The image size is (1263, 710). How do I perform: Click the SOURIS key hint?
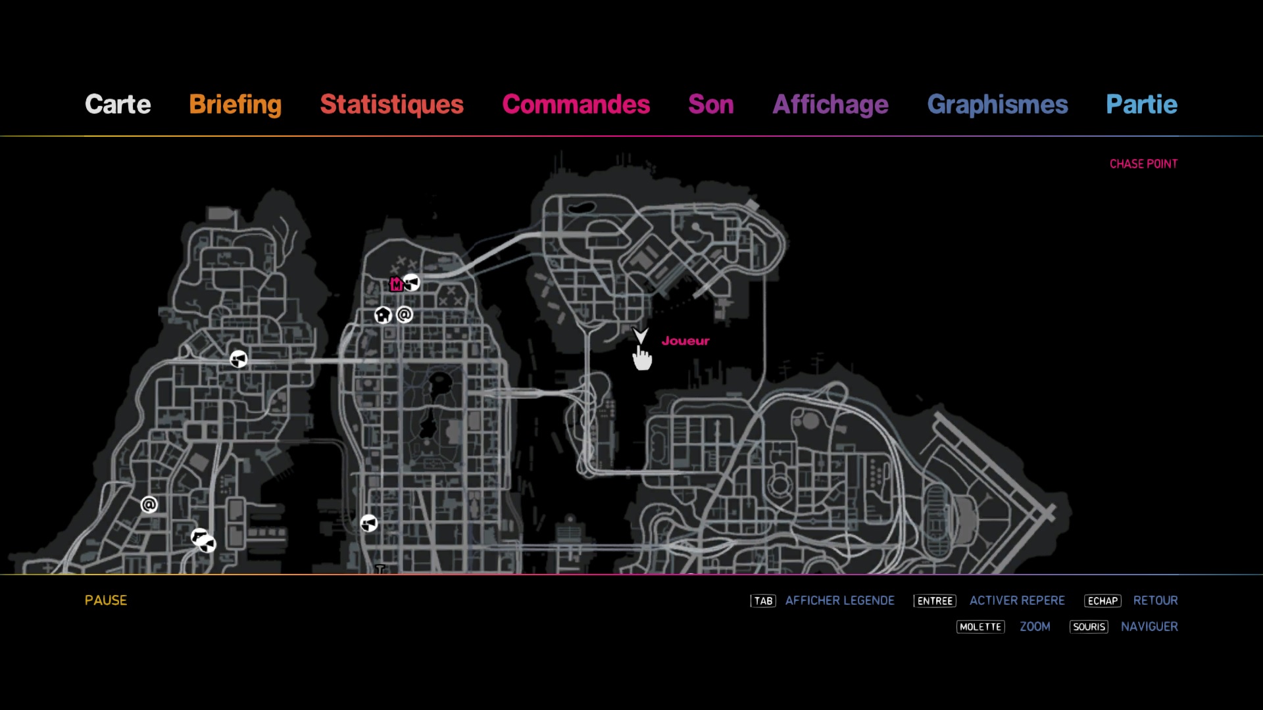click(x=1089, y=627)
